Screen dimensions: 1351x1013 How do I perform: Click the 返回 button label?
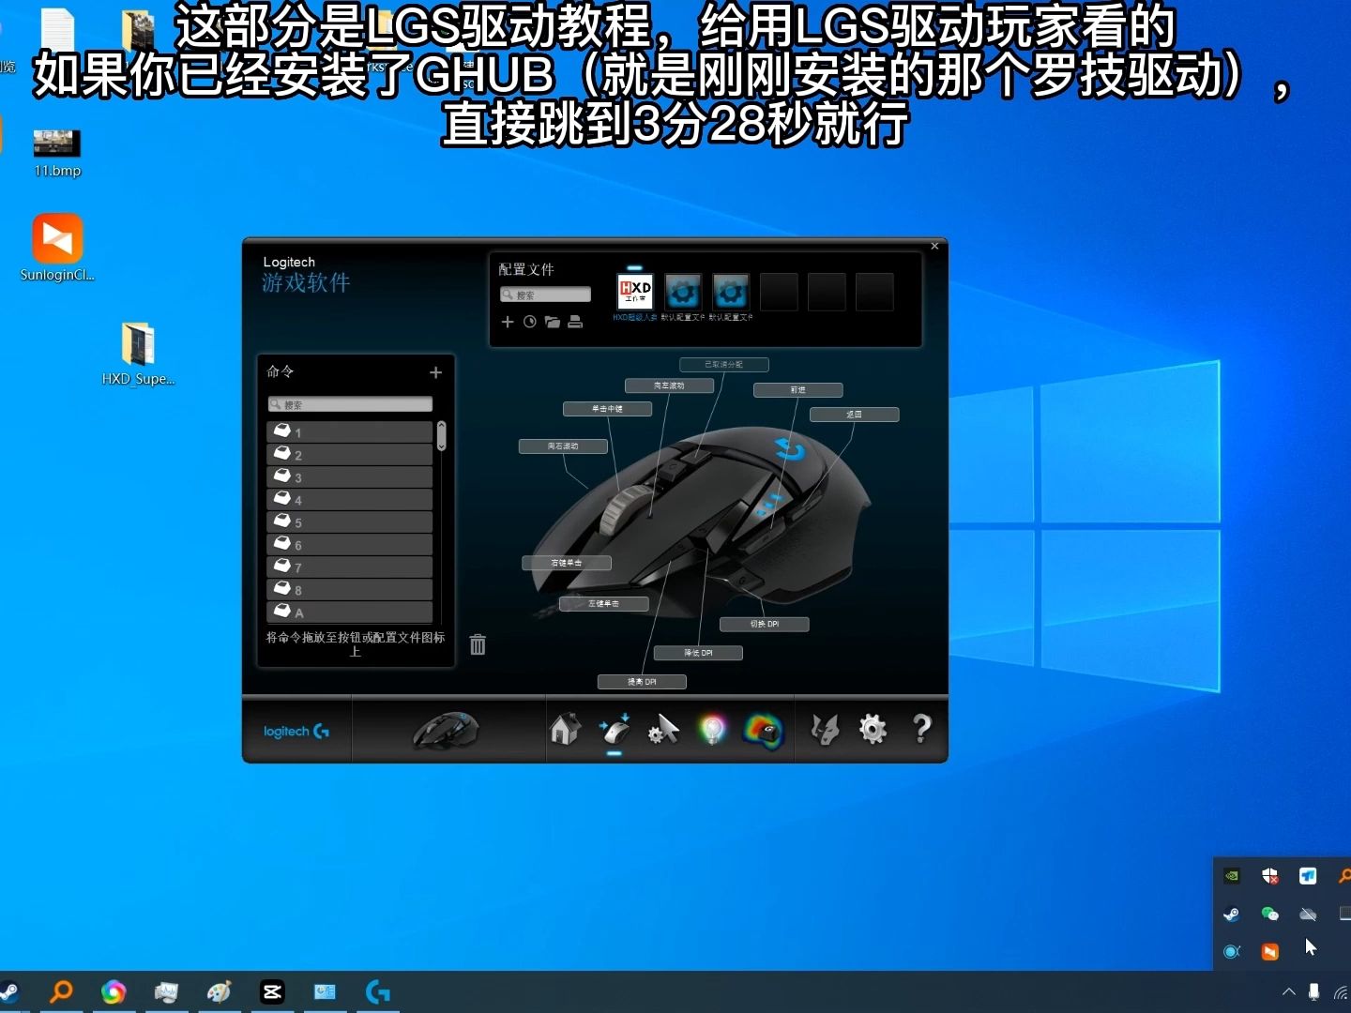[x=855, y=414]
